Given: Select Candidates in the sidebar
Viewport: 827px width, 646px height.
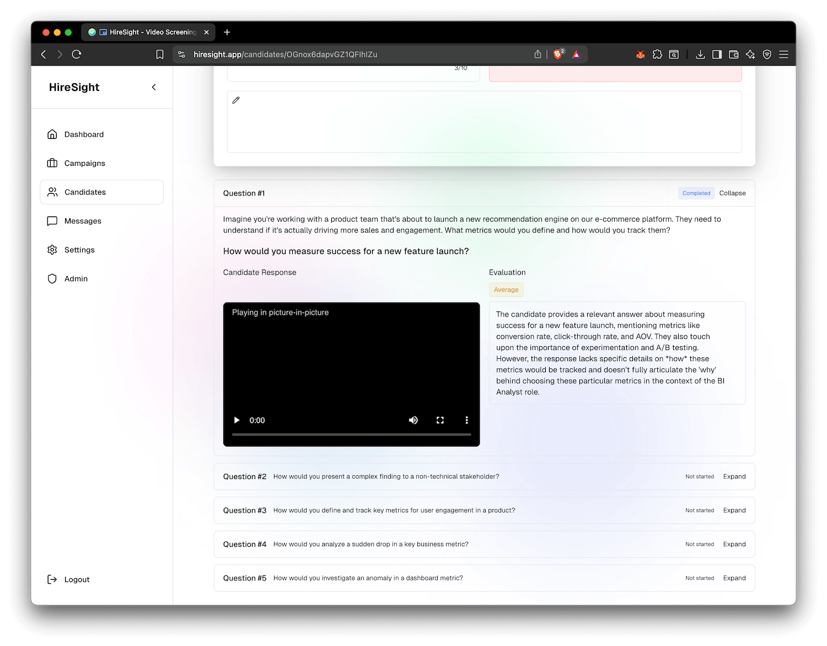Looking at the screenshot, I should [x=102, y=192].
